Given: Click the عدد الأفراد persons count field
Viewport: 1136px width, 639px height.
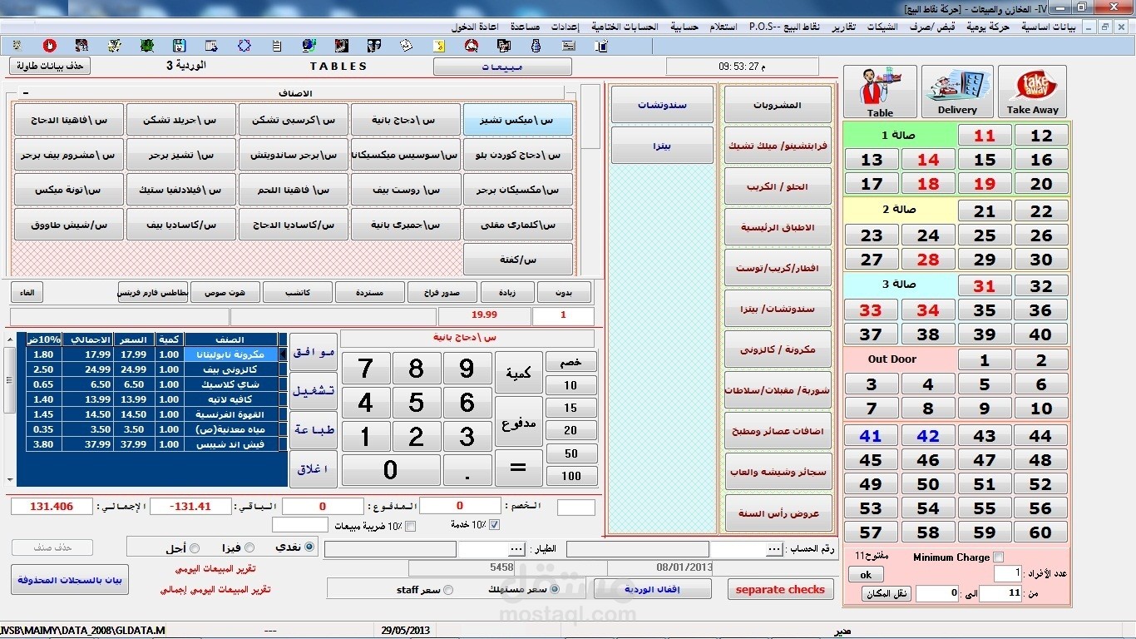Looking at the screenshot, I should tap(1008, 573).
